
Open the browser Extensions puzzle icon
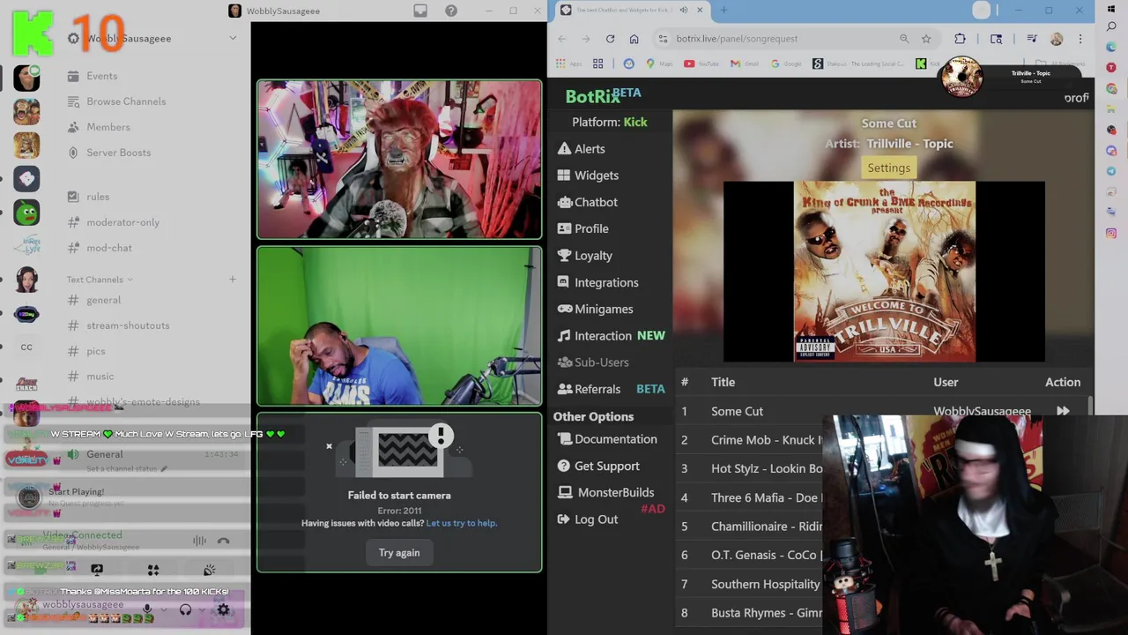pos(960,39)
